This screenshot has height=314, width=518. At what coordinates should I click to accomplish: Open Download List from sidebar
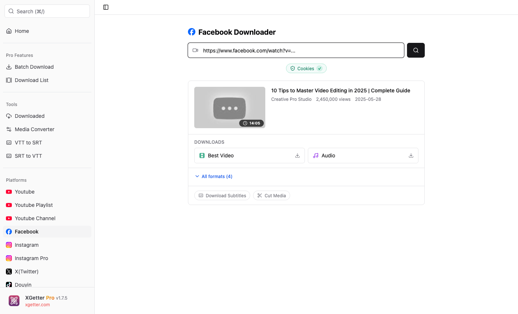47,80
